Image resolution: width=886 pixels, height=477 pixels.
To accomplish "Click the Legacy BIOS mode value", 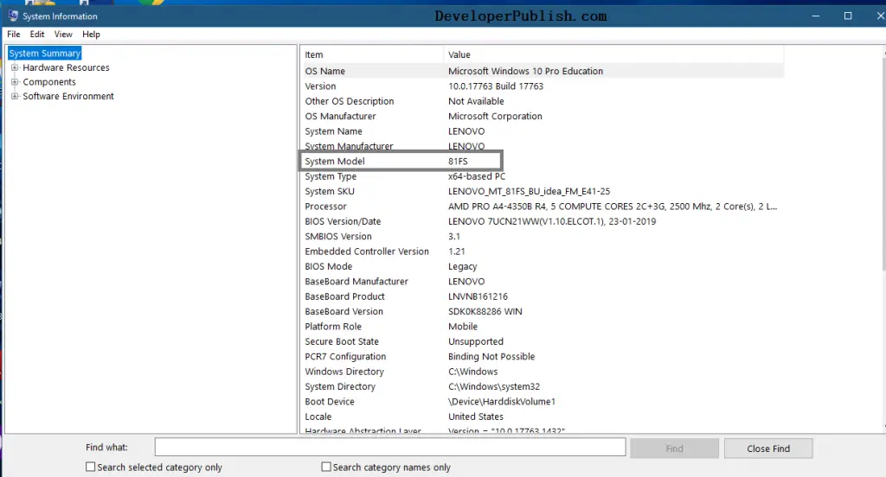I will 463,266.
